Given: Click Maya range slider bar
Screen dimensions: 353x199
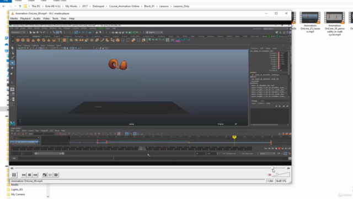Looking at the screenshot, I should 49,154.
